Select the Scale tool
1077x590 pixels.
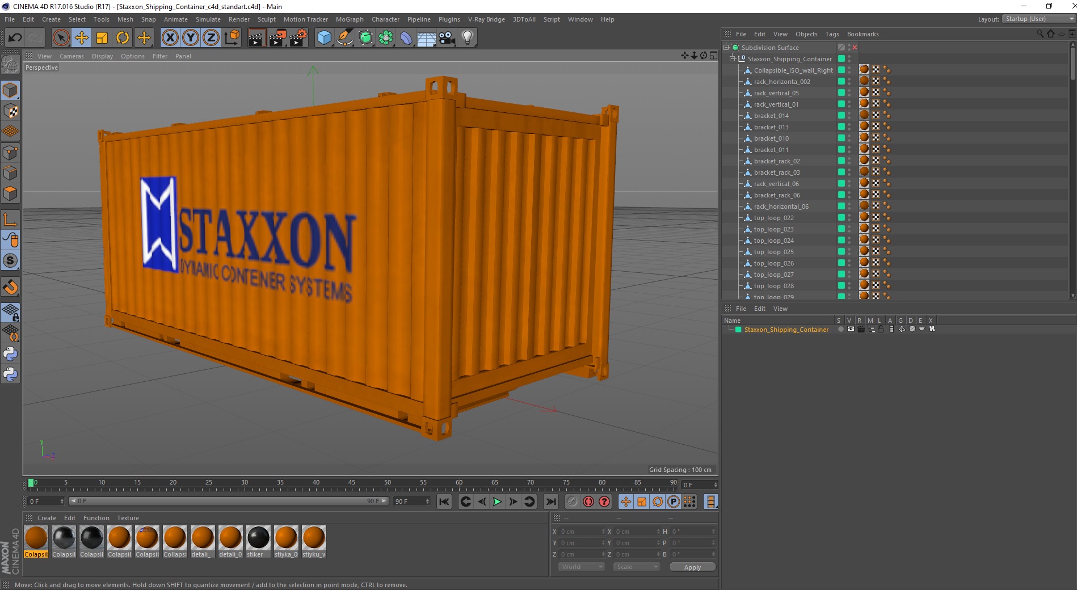point(102,38)
